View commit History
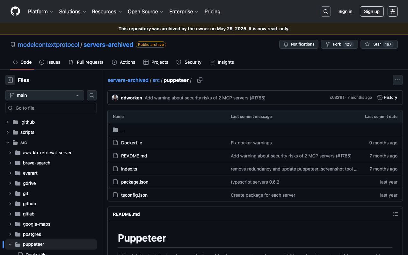The width and height of the screenshot is (408, 255). point(387,98)
